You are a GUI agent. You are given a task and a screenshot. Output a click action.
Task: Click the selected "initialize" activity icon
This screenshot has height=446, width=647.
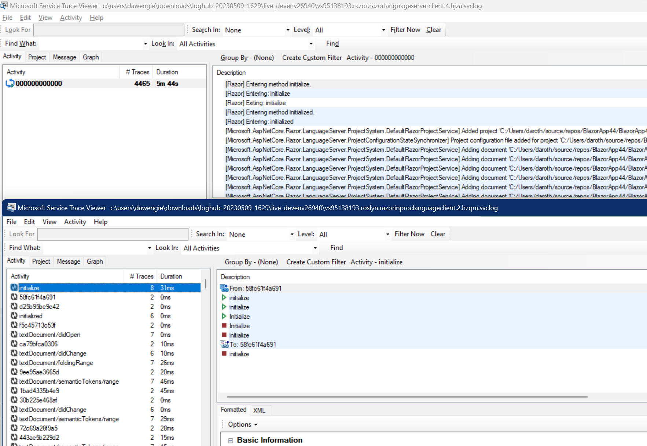(14, 288)
